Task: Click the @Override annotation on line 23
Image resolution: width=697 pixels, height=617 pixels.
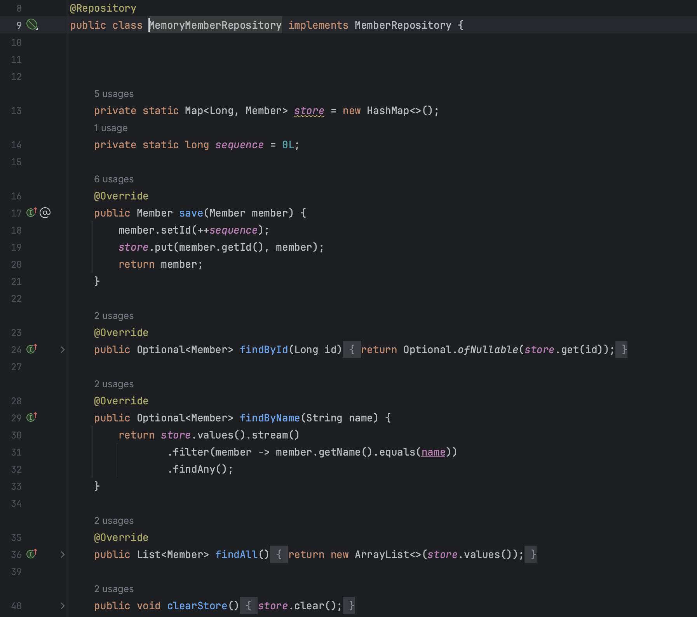Action: [x=121, y=333]
